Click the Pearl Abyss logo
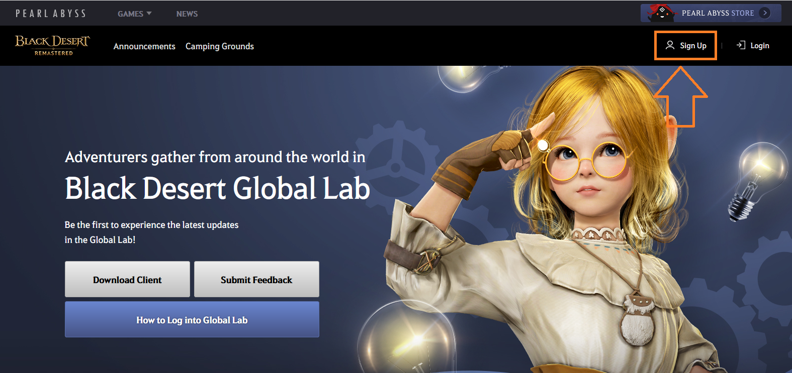Viewport: 792px width, 373px height. click(x=51, y=14)
